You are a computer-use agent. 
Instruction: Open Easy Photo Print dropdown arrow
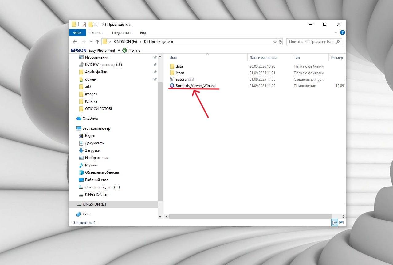click(119, 51)
